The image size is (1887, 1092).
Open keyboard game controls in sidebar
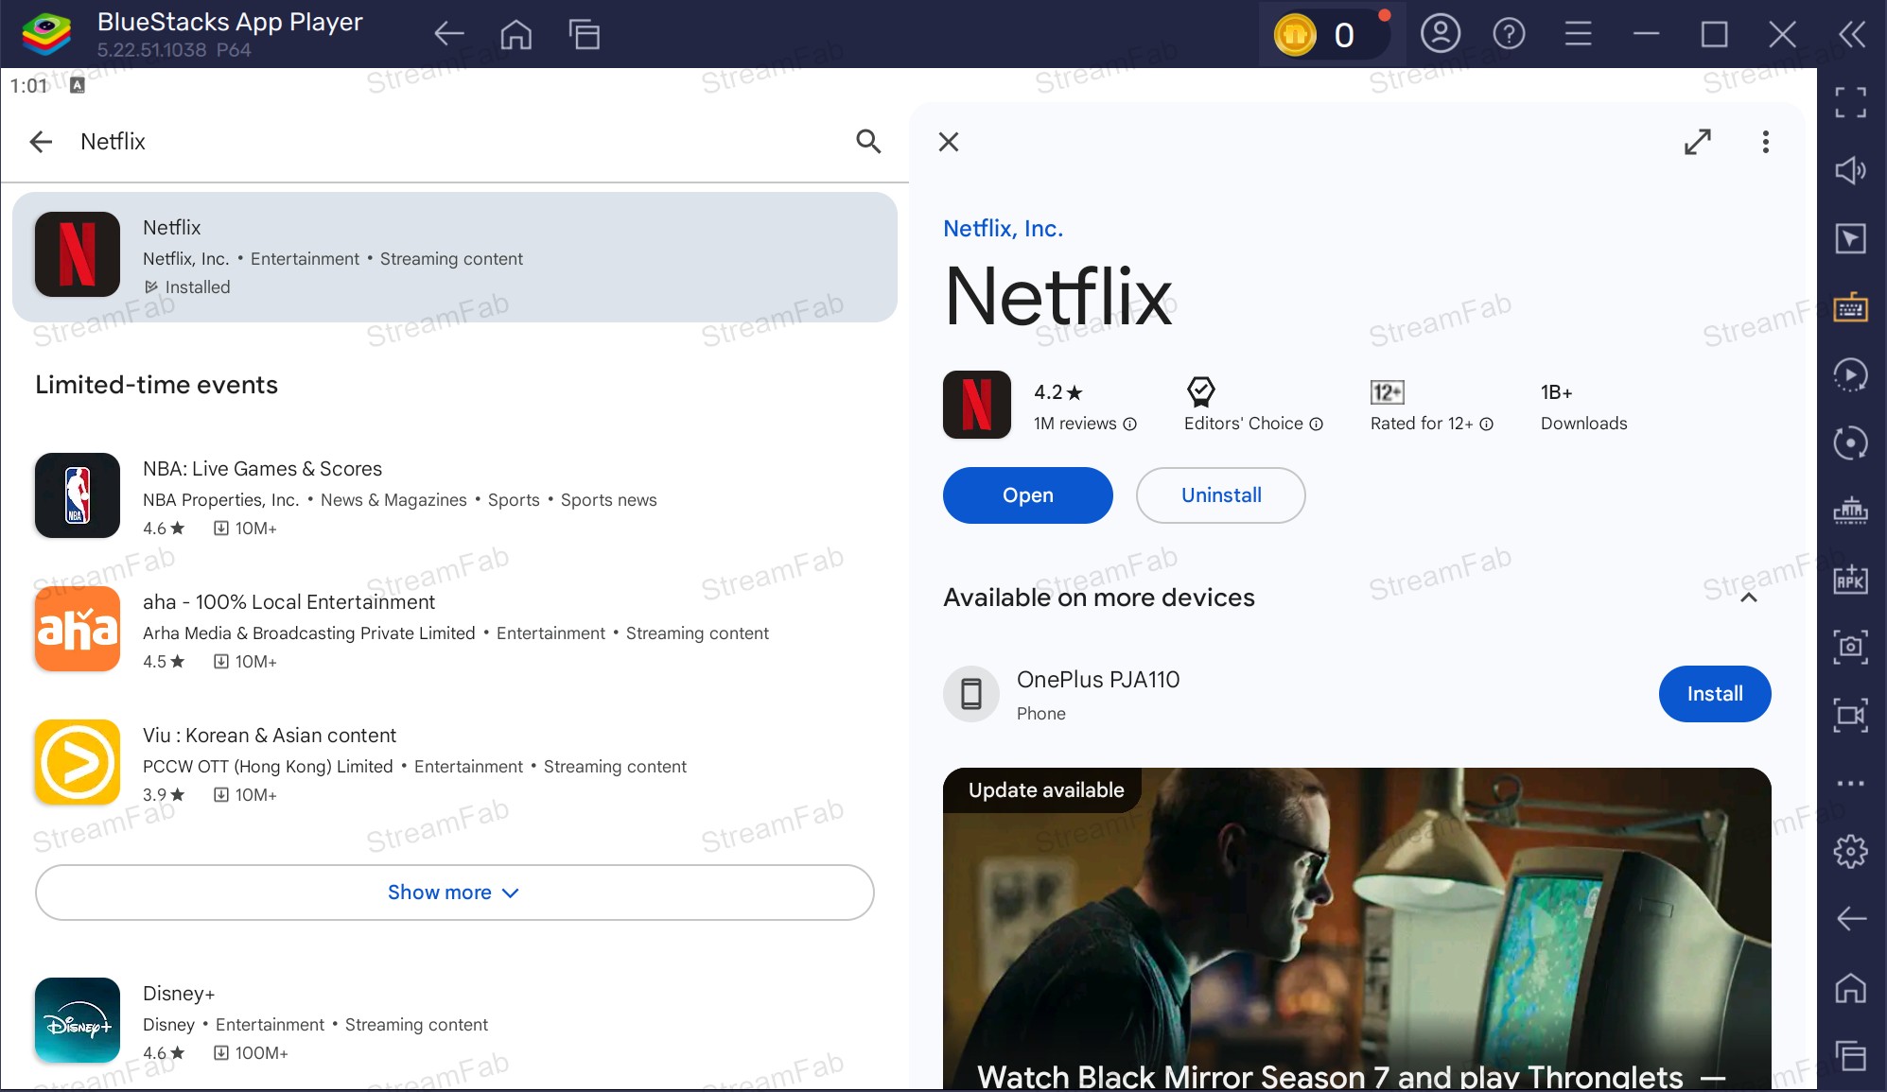pos(1851,307)
